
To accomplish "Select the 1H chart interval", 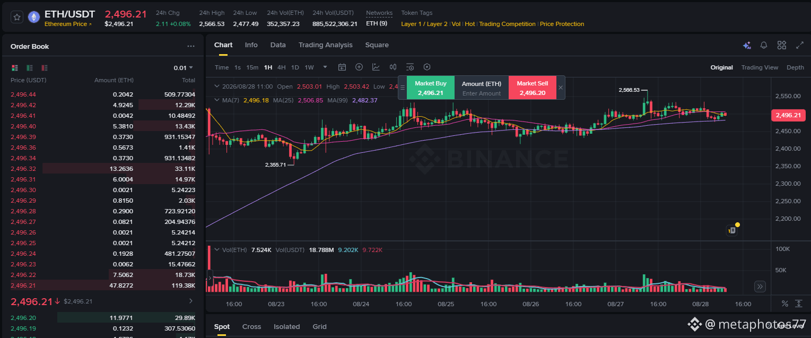I will (x=268, y=67).
